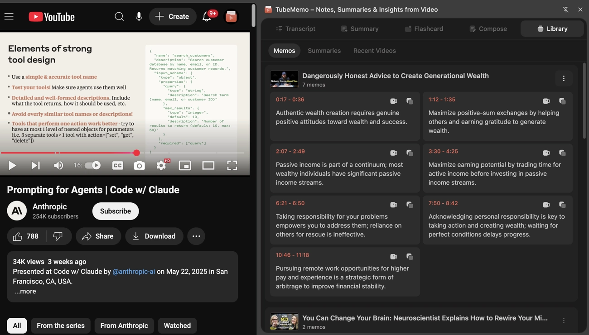Click the red playhead scrubber
The height and width of the screenshot is (335, 589).
click(136, 153)
